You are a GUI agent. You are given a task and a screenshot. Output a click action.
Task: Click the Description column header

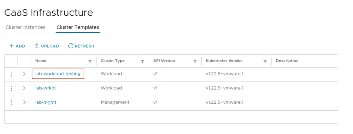(x=287, y=61)
